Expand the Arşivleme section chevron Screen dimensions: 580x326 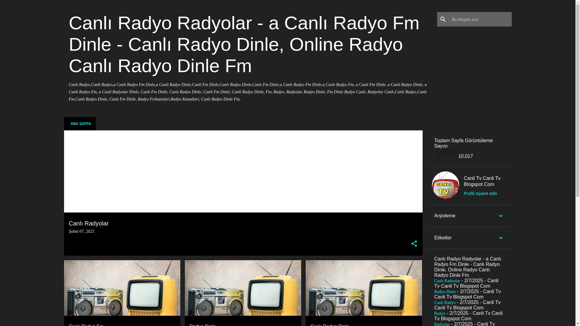point(501,216)
